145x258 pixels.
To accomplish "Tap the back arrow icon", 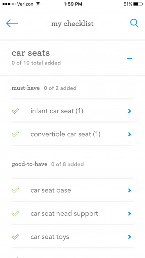I will click(x=12, y=23).
